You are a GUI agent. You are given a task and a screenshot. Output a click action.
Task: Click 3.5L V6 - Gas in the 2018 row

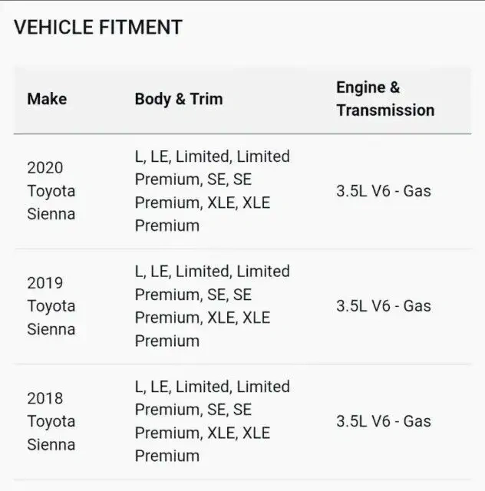(x=383, y=421)
